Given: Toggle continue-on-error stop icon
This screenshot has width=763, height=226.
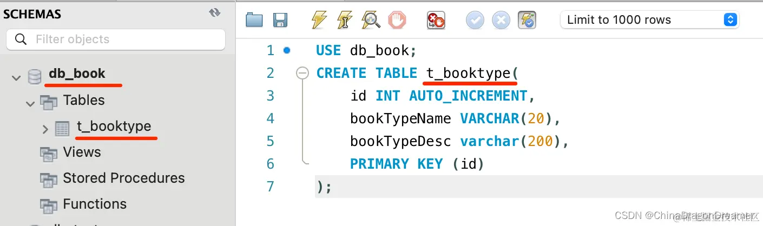Looking at the screenshot, I should (435, 21).
